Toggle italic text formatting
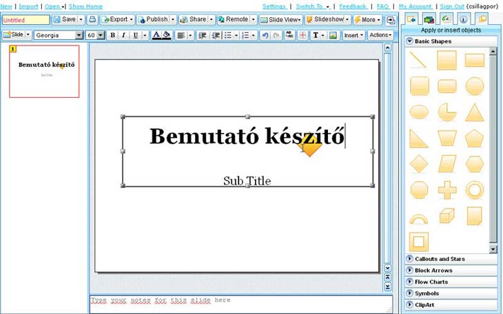The image size is (503, 314). tap(123, 35)
